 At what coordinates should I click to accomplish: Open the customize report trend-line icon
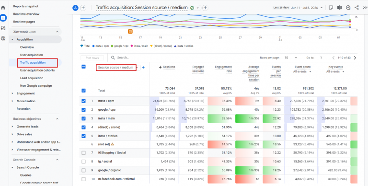point(365,8)
